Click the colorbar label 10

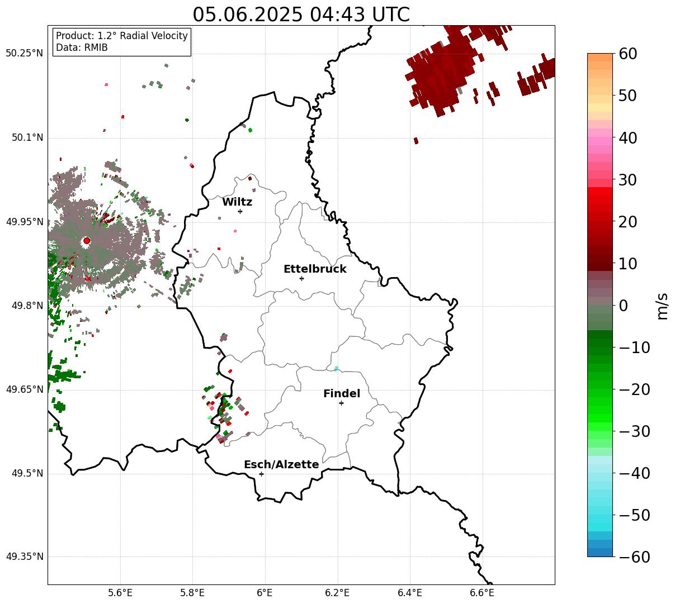point(627,264)
